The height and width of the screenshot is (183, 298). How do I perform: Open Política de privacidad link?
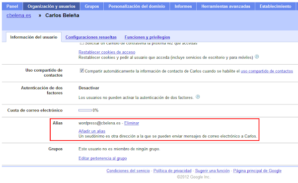click(x=172, y=171)
